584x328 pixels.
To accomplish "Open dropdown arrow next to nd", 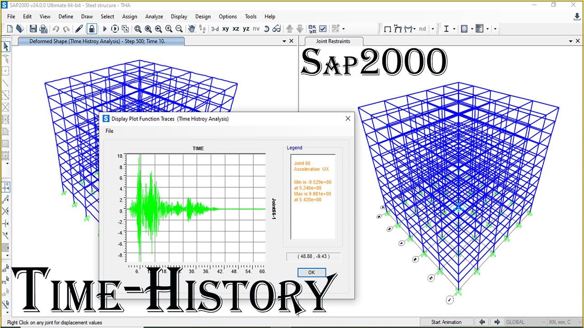I will 433,29.
